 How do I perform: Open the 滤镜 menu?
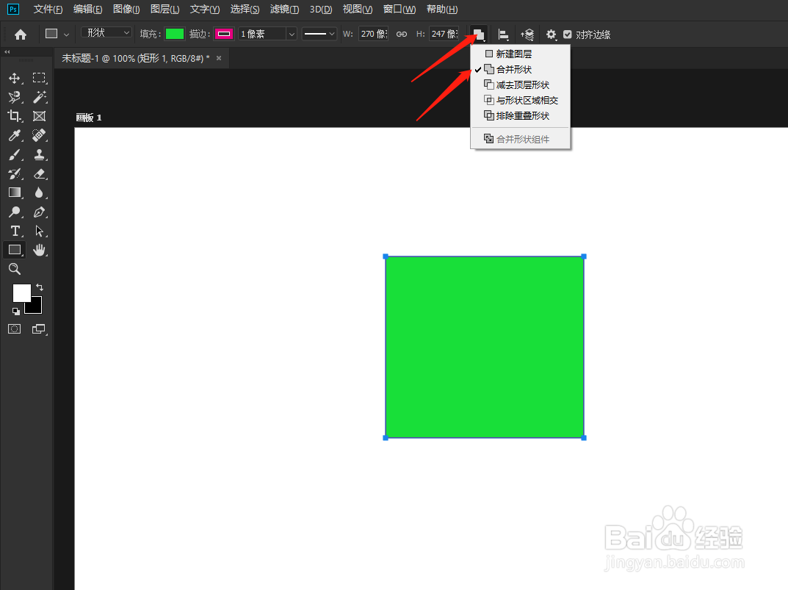[284, 10]
